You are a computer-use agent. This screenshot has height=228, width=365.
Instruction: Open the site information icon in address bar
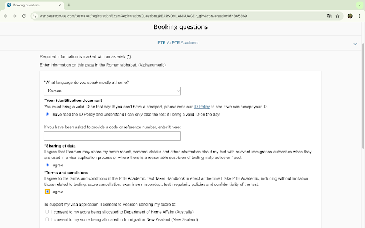pyautogui.click(x=34, y=16)
